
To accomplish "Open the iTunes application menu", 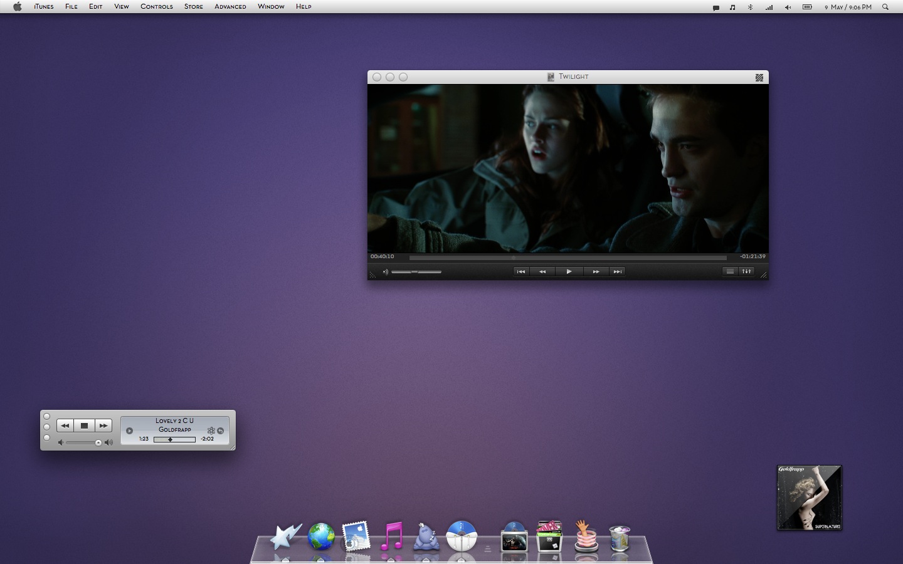I will click(43, 7).
